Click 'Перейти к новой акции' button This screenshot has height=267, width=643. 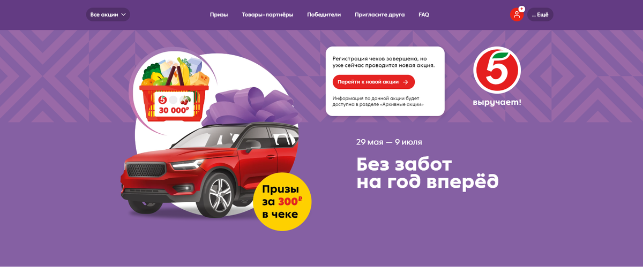(x=373, y=82)
